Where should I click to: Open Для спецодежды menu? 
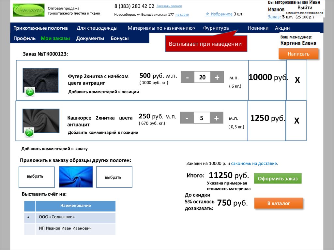97,28
